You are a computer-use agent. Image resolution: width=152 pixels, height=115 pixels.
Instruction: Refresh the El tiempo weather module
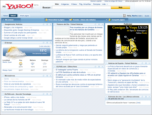pyautogui.click(x=43, y=43)
